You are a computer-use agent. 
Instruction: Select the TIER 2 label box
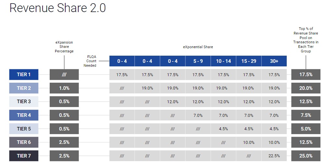(x=24, y=88)
